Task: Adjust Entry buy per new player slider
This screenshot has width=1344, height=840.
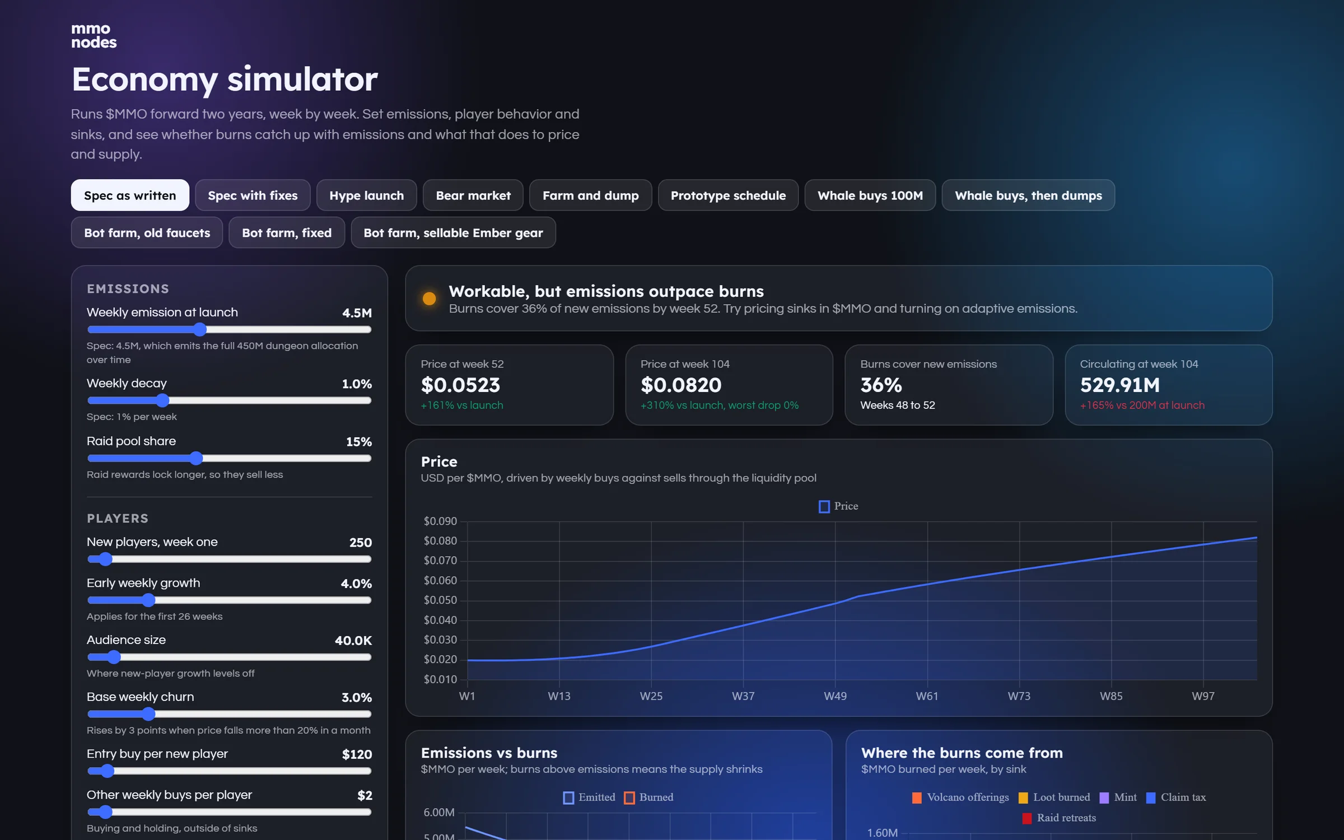Action: pos(229,771)
